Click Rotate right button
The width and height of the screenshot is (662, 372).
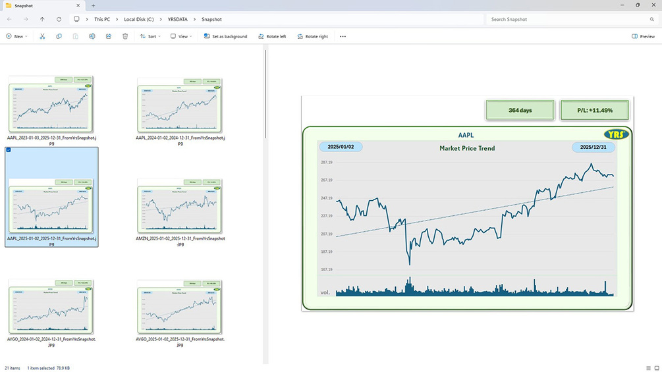(312, 36)
